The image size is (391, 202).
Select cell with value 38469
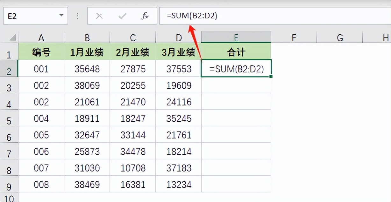point(87,184)
